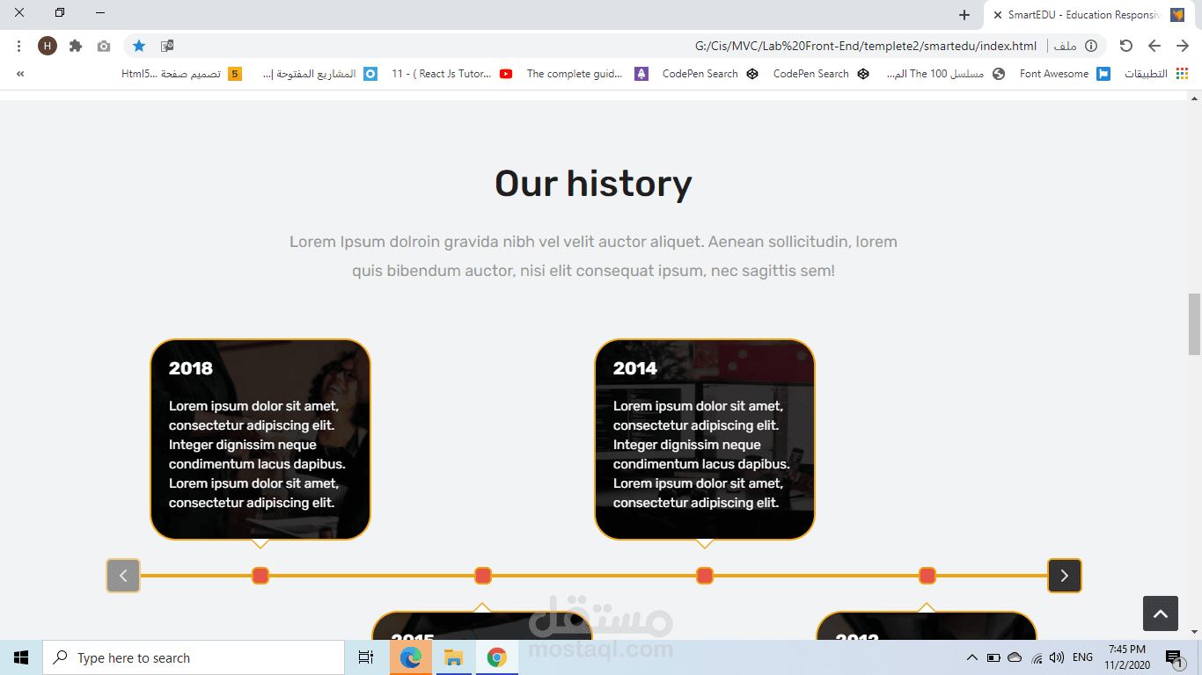Select the timeline dot above the 2015 card
Screen dimensions: 1202x675
coord(483,576)
